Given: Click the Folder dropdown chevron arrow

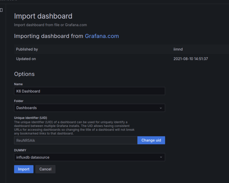Looking at the screenshot, I should (161, 108).
